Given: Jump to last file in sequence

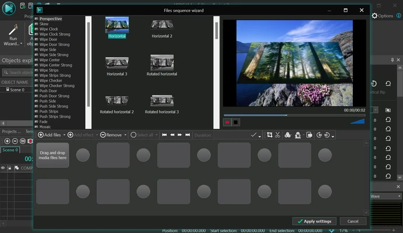Looking at the screenshot, I should [x=187, y=135].
